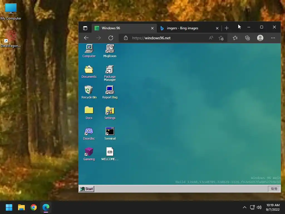Viewport: 285px width, 214px height.
Task: Click the Windows 96 Start button
Action: (x=87, y=189)
